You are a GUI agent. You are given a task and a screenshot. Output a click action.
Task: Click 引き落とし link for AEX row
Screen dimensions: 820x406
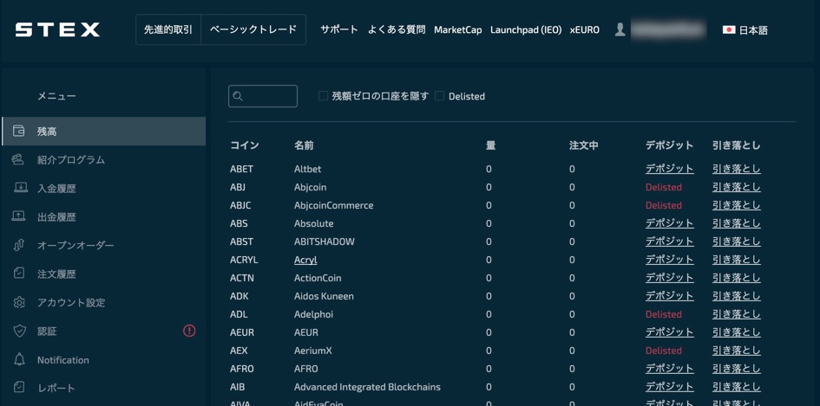click(737, 350)
